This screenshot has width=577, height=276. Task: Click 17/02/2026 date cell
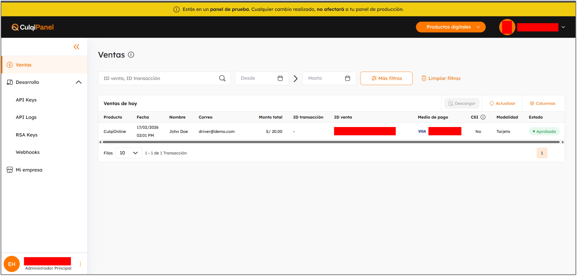[x=148, y=127]
